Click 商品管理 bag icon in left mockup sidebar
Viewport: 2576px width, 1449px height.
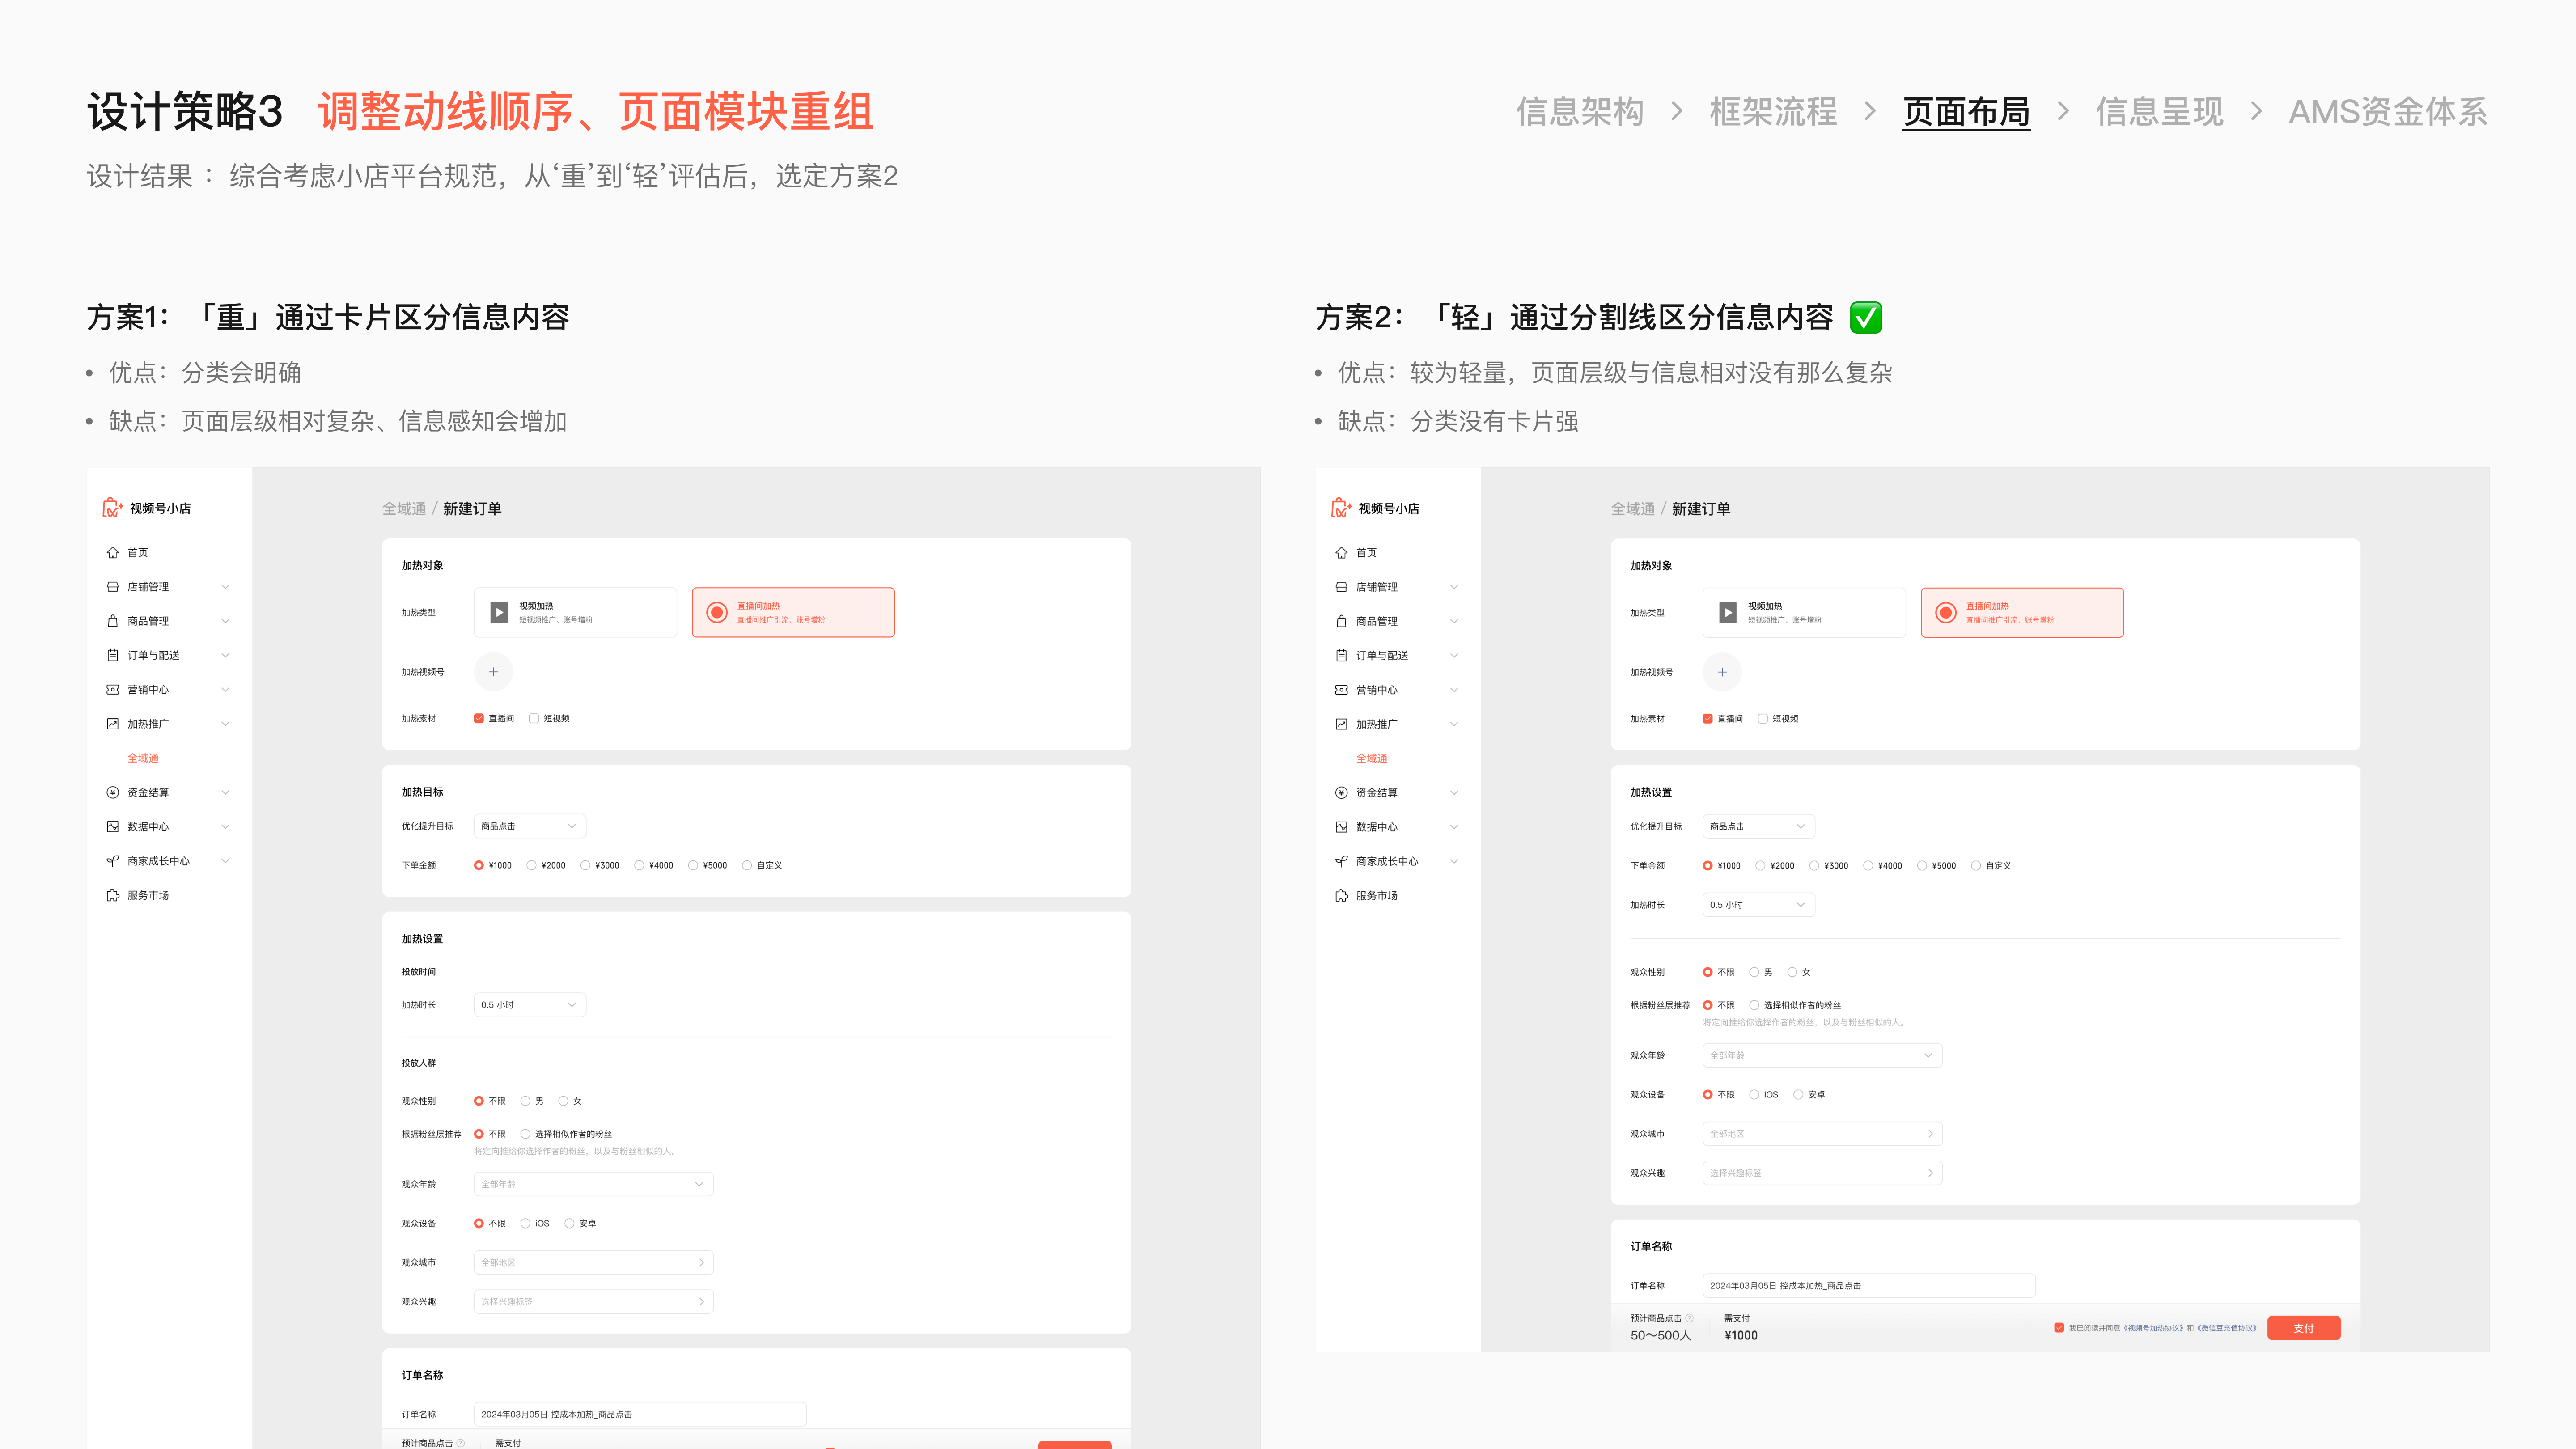point(113,621)
